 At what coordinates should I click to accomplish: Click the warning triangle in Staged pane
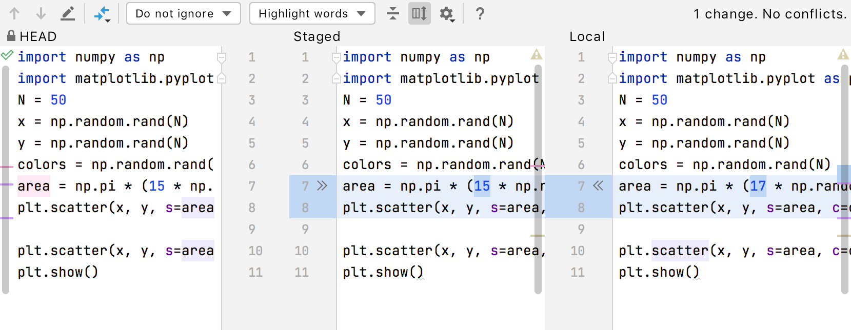[537, 55]
